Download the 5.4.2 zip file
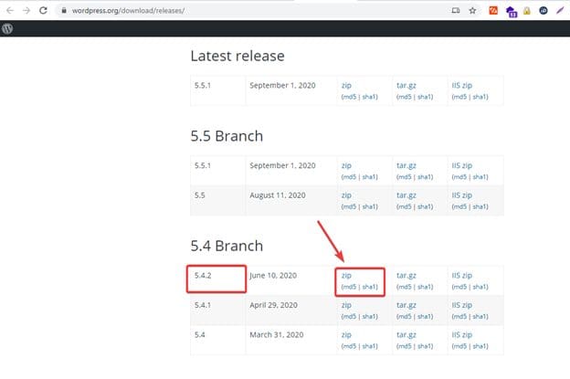570x379 pixels. [346, 274]
